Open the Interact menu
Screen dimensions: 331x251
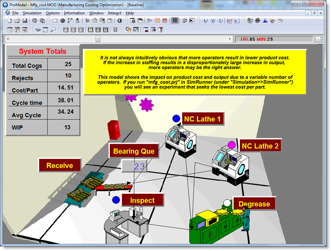tap(115, 13)
